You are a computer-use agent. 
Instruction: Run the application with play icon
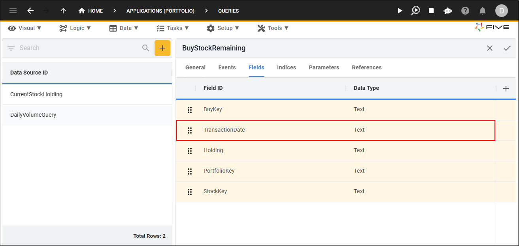[x=400, y=11]
